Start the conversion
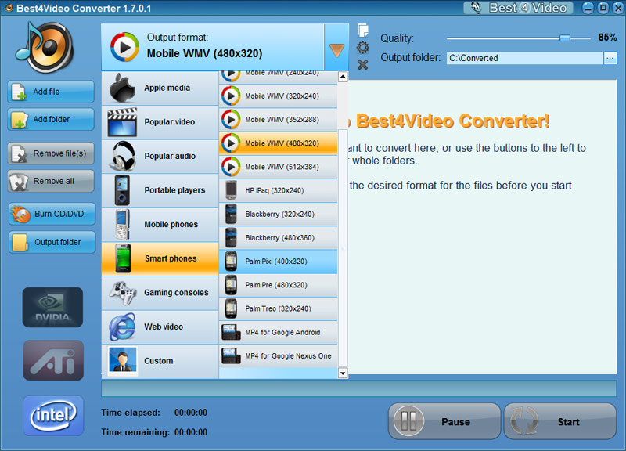The width and height of the screenshot is (626, 451). tap(560, 421)
